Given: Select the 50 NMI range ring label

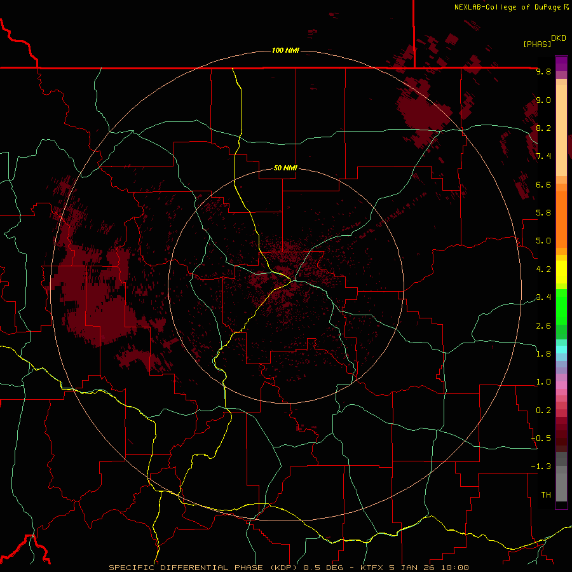Looking at the screenshot, I should coord(285,168).
